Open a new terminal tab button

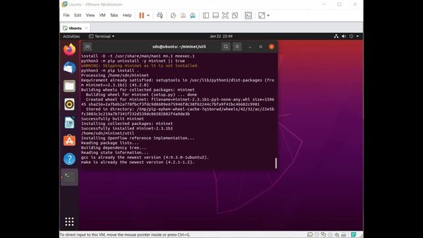pyautogui.click(x=87, y=47)
